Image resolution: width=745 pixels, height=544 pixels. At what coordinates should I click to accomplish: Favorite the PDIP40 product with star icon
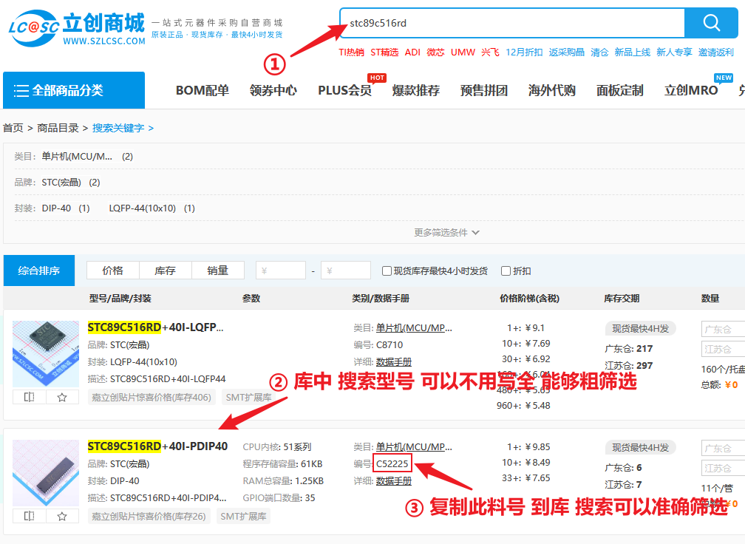pos(62,516)
